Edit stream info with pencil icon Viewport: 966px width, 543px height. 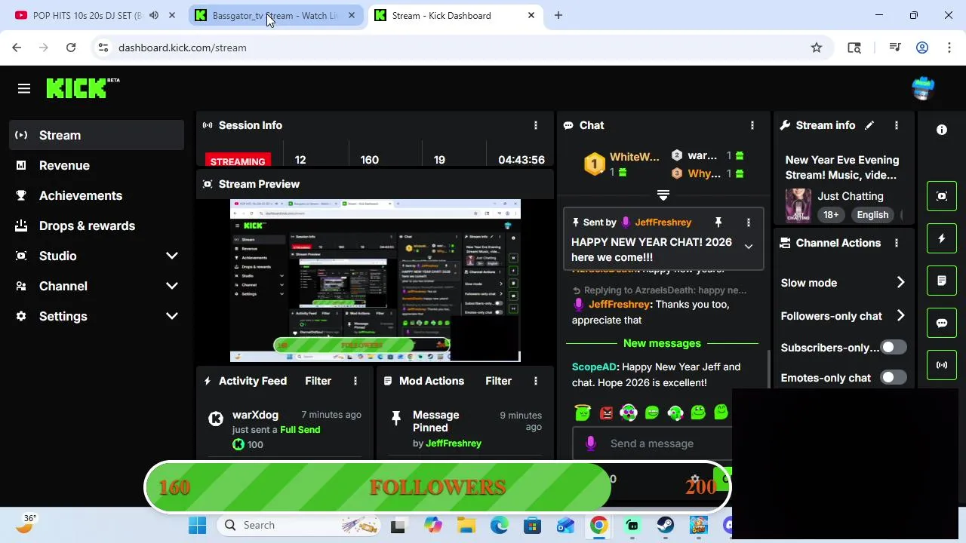tap(869, 125)
